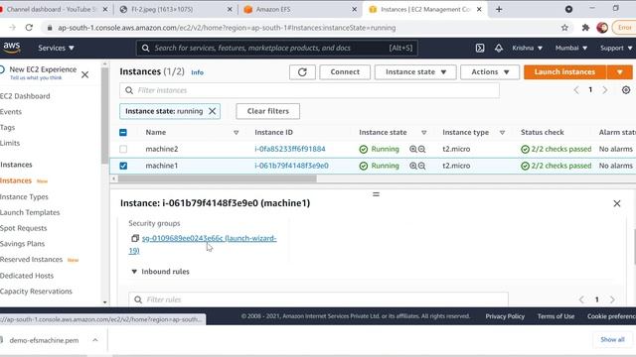Open the Actions dropdown button

[x=490, y=72]
